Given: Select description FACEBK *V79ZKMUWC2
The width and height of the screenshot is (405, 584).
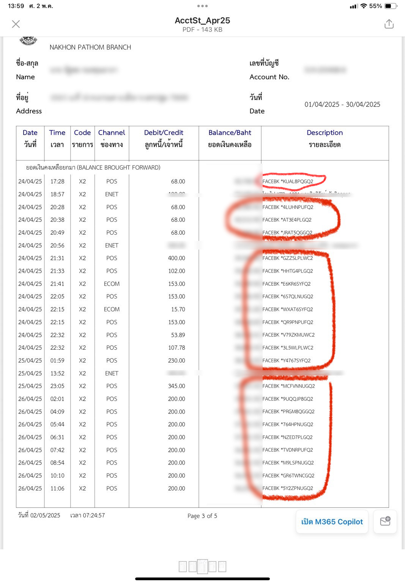Looking at the screenshot, I should [x=288, y=335].
